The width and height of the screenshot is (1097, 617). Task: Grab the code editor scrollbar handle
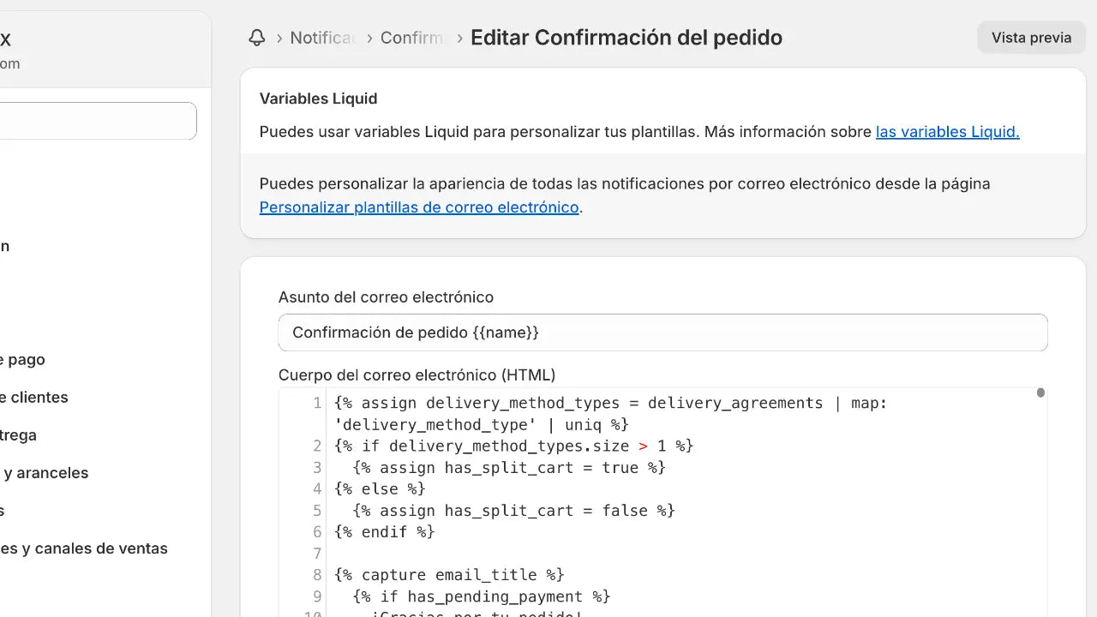(x=1040, y=392)
